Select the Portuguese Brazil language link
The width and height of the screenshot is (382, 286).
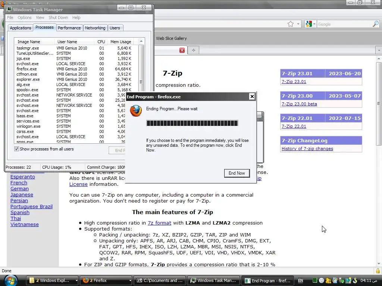point(31,206)
